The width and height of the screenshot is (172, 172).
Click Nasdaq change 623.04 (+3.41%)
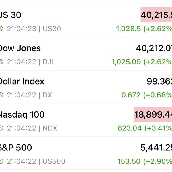pos(145,128)
